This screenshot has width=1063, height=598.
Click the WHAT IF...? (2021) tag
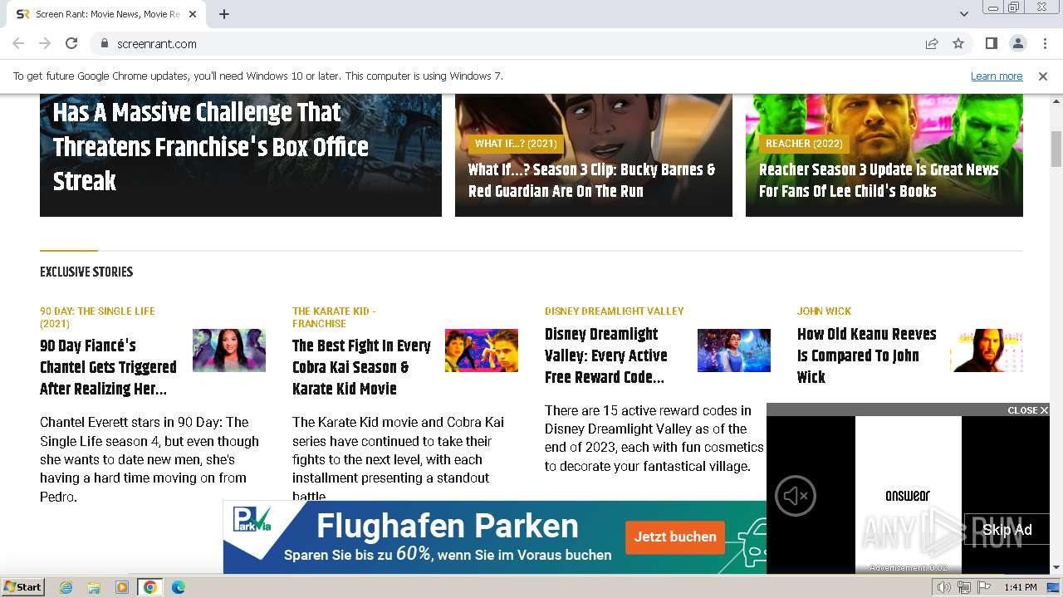tap(516, 144)
